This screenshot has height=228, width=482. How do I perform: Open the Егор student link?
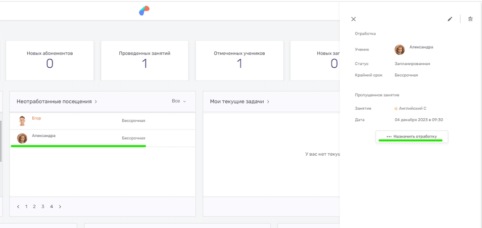coord(36,118)
